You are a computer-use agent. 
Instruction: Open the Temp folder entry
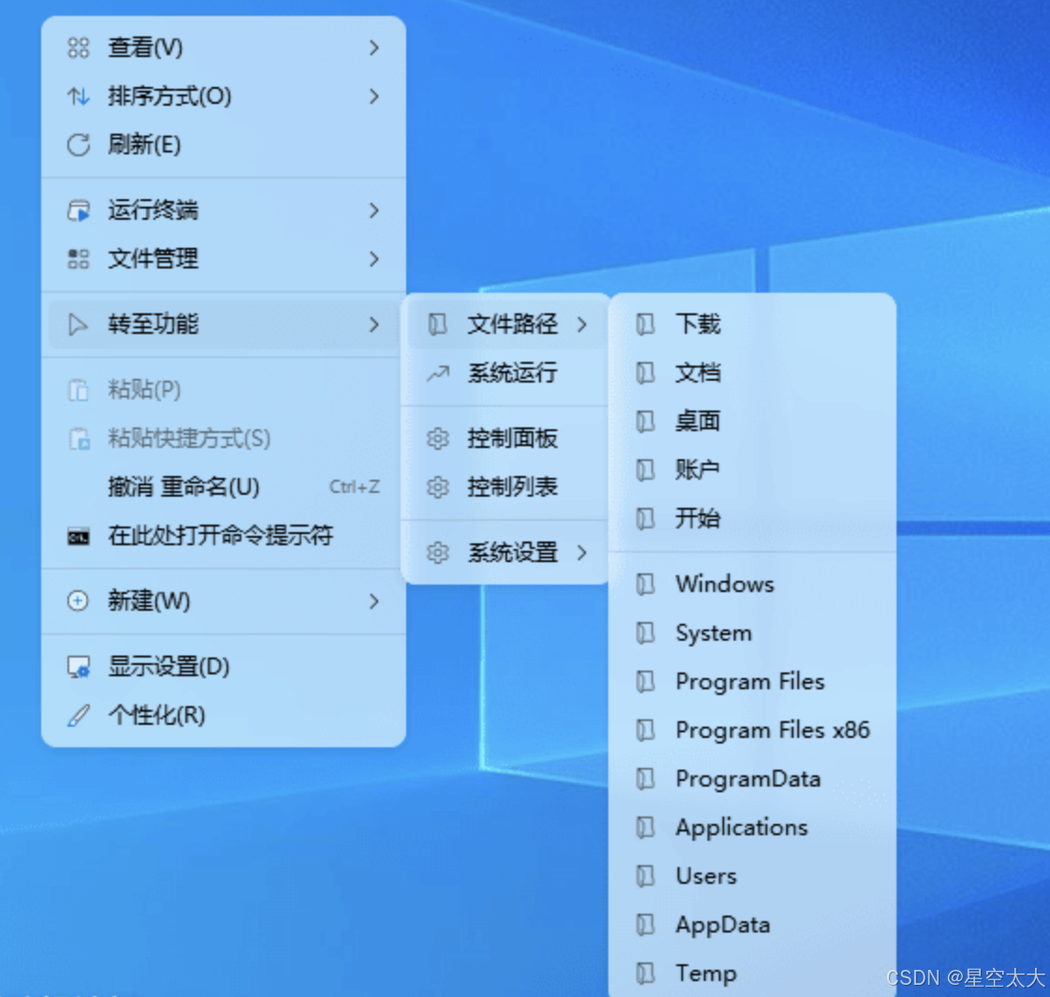(x=705, y=973)
